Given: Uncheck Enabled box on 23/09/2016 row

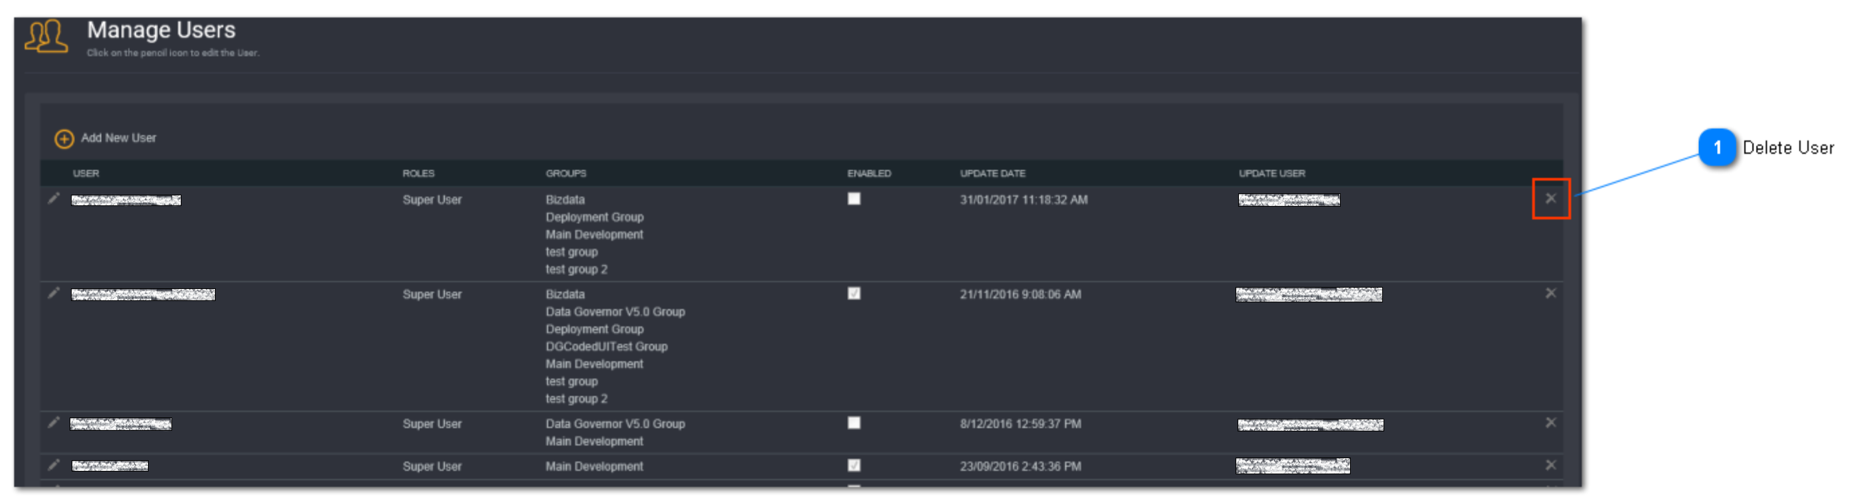Looking at the screenshot, I should (854, 465).
